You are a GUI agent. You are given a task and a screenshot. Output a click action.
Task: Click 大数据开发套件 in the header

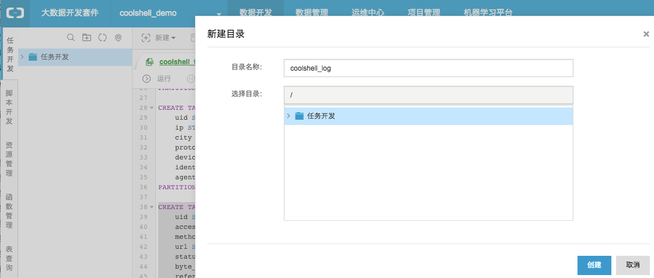click(x=70, y=12)
